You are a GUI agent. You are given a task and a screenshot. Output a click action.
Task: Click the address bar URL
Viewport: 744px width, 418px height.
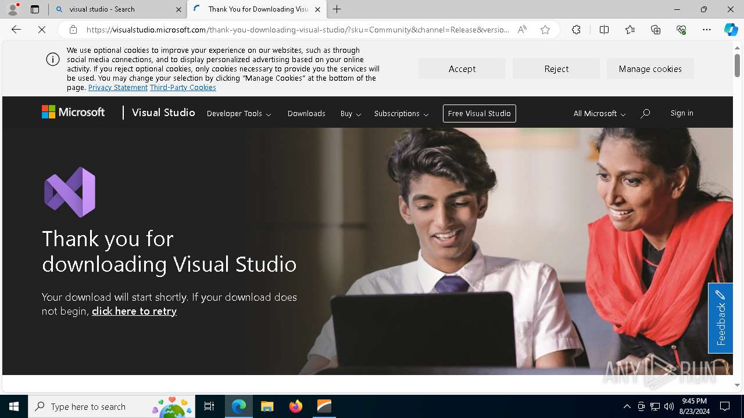click(298, 30)
